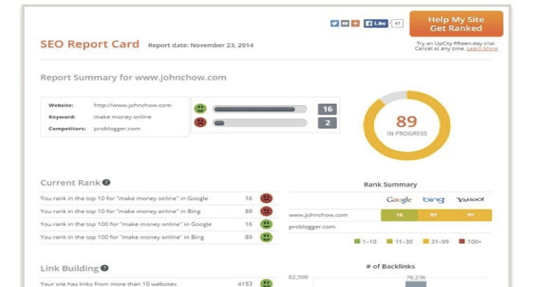Click the # of Backlinks chart title

point(390,266)
